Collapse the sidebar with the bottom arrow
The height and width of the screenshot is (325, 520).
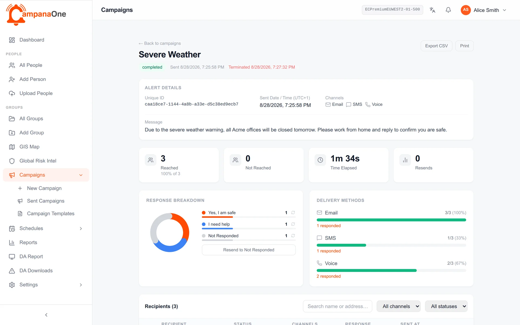46,315
